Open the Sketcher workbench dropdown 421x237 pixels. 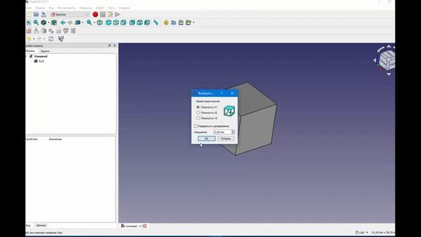pos(70,14)
